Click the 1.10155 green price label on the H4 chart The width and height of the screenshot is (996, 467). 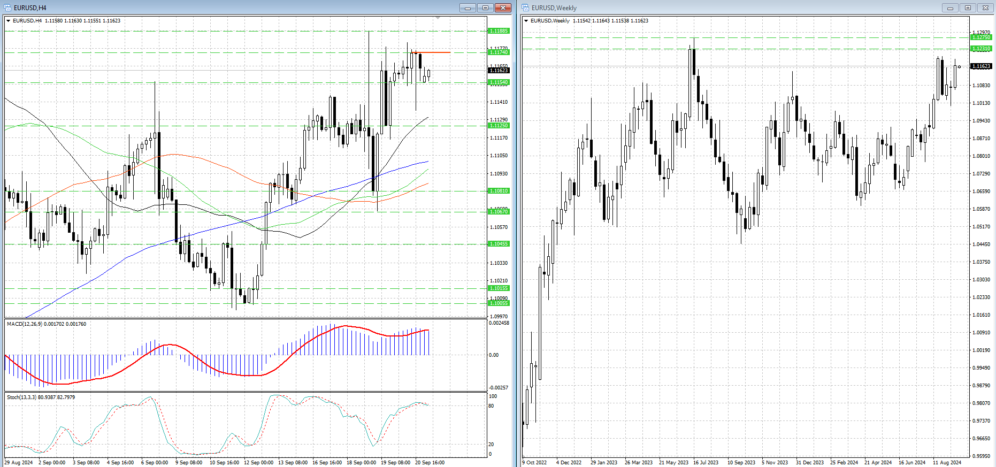499,288
